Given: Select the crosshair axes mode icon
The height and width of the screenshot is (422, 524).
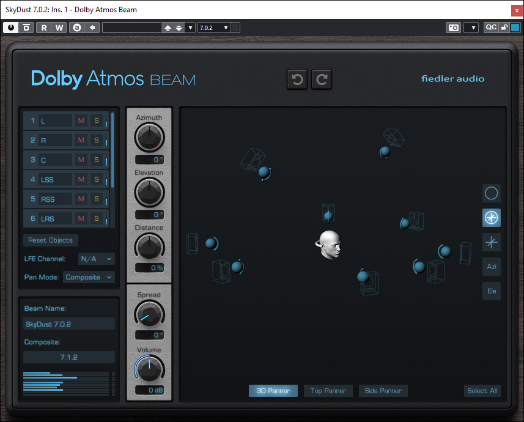Looking at the screenshot, I should coord(491,242).
